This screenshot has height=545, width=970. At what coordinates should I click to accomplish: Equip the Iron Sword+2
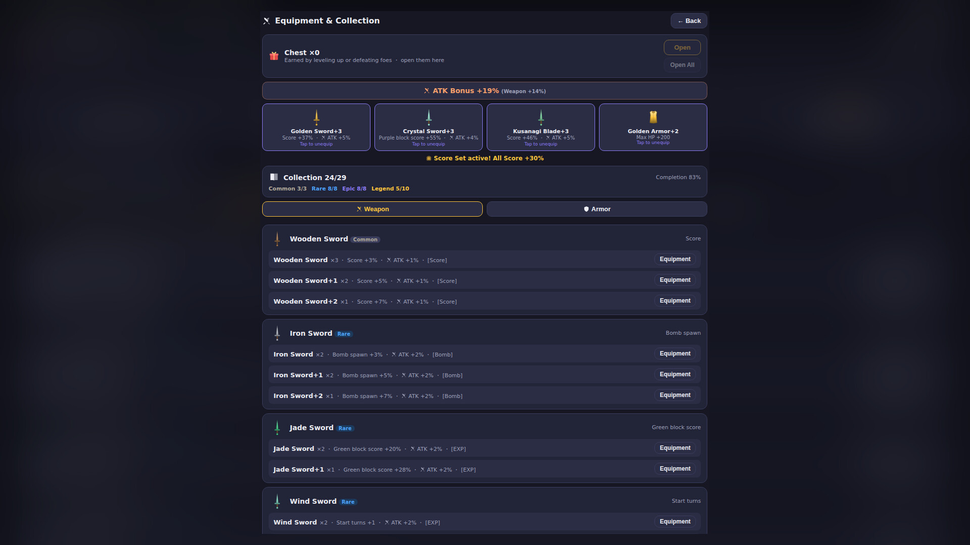pos(675,395)
